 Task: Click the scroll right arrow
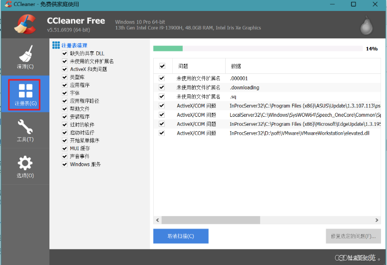[x=377, y=220]
